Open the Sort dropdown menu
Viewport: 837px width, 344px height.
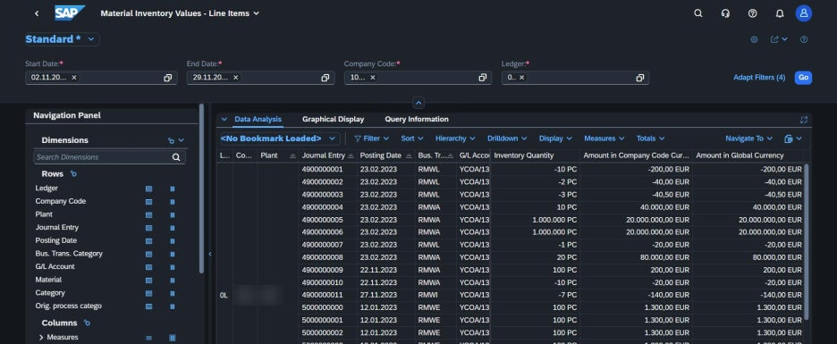click(x=412, y=138)
